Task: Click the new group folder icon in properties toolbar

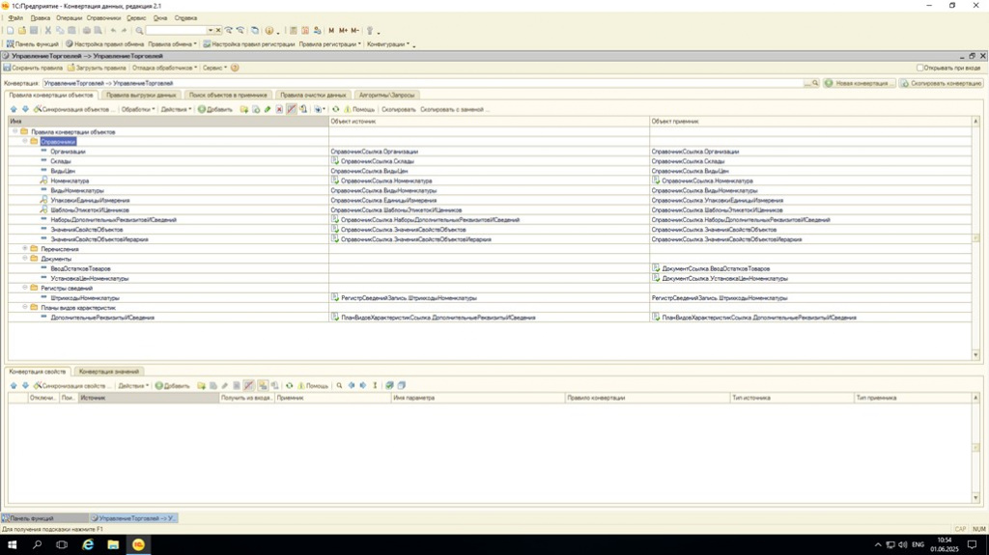Action: 201,385
